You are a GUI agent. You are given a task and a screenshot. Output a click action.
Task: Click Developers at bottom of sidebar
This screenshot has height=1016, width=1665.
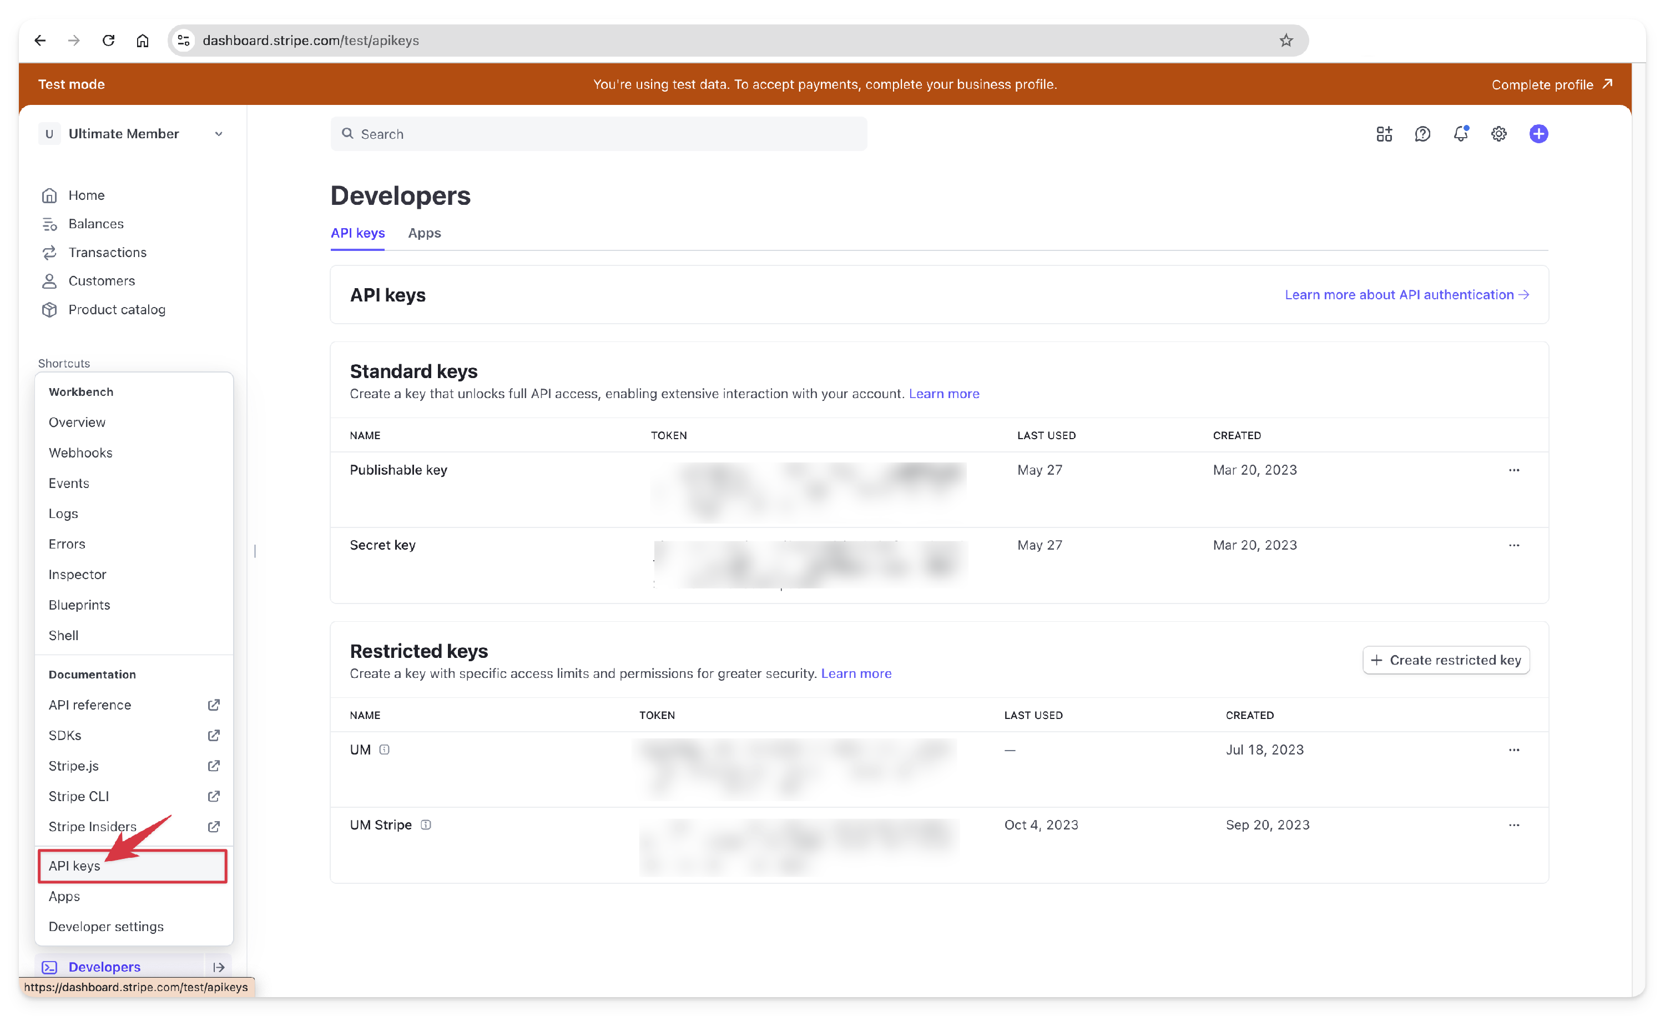click(x=105, y=967)
